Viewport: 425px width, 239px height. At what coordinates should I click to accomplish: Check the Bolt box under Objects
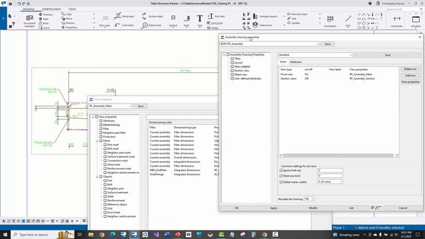tap(105, 185)
